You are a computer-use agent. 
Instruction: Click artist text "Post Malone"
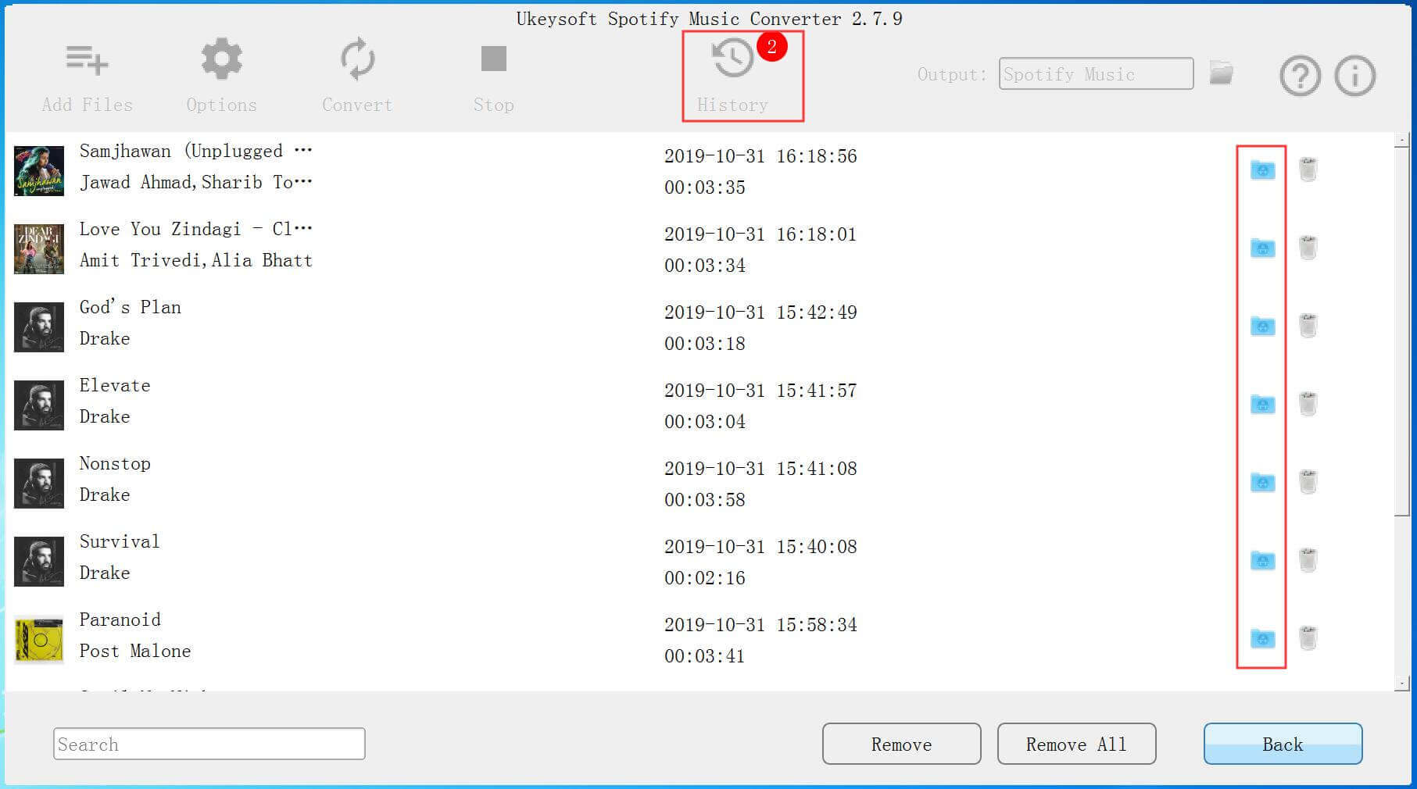tap(135, 651)
